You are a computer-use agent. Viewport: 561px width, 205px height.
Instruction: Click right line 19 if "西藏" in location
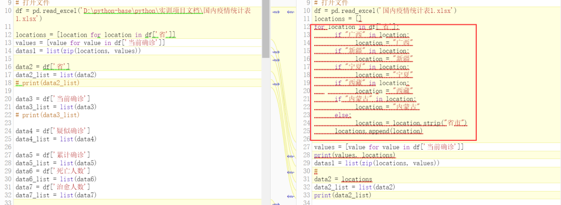[372, 83]
